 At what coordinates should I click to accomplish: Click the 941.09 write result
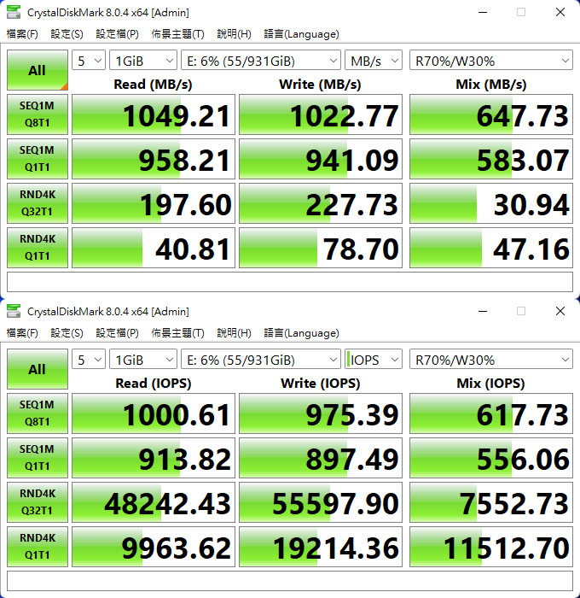click(x=321, y=159)
